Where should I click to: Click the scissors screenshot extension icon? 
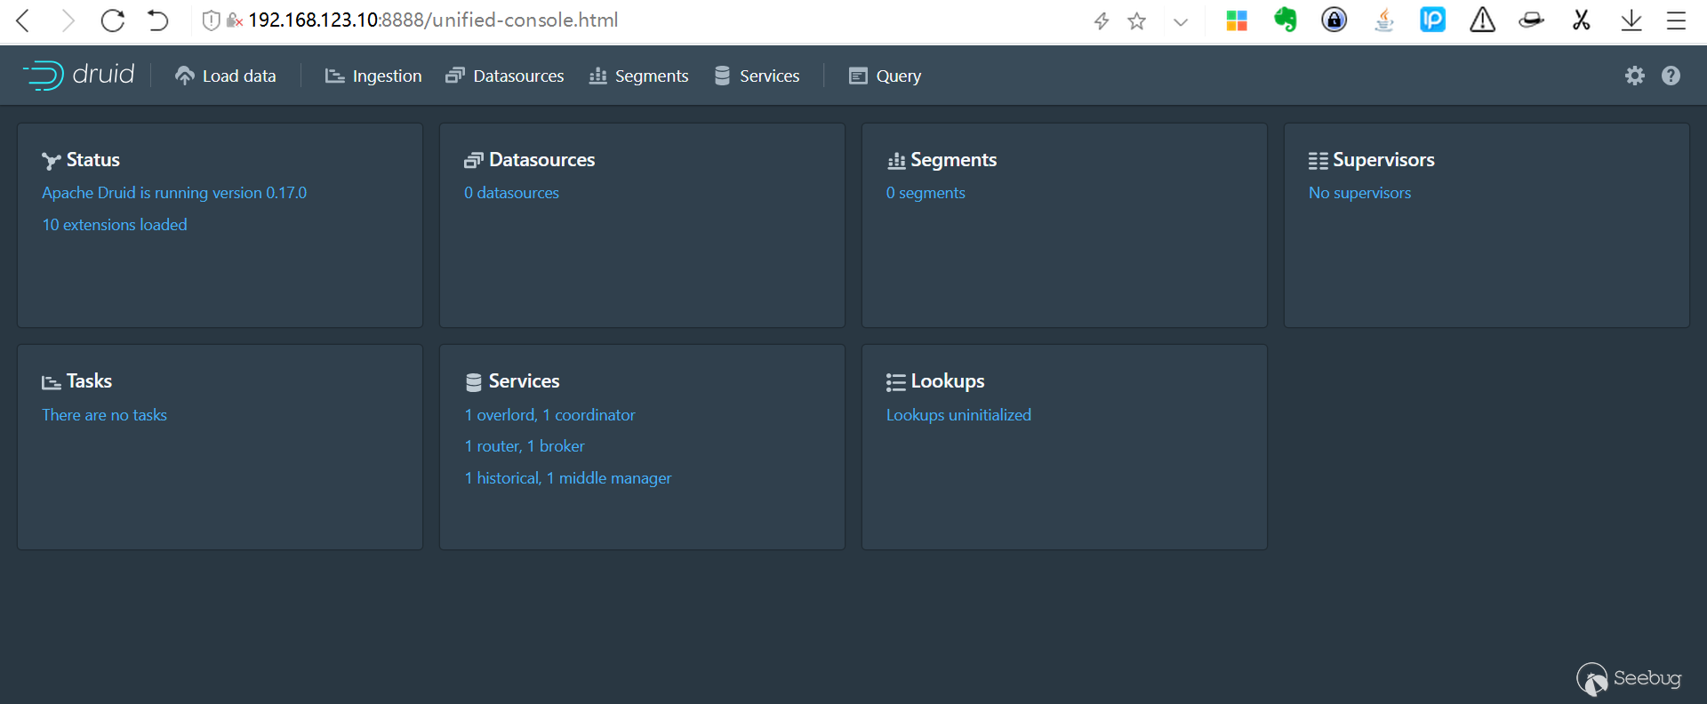(1581, 20)
